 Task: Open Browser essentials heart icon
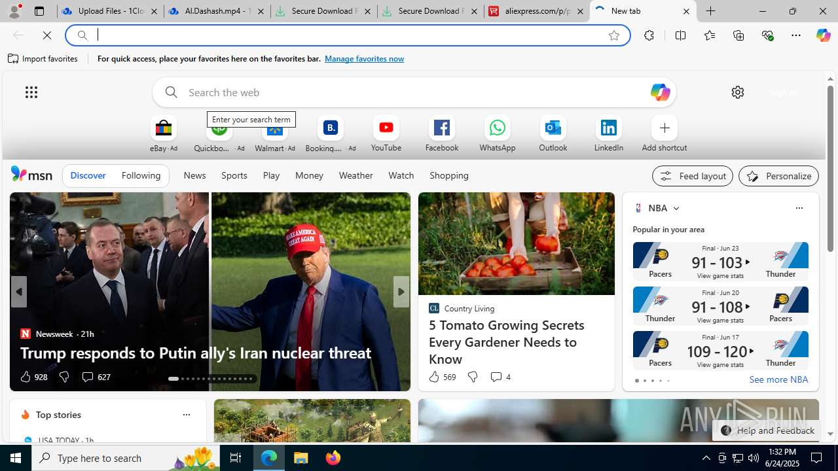tap(767, 35)
